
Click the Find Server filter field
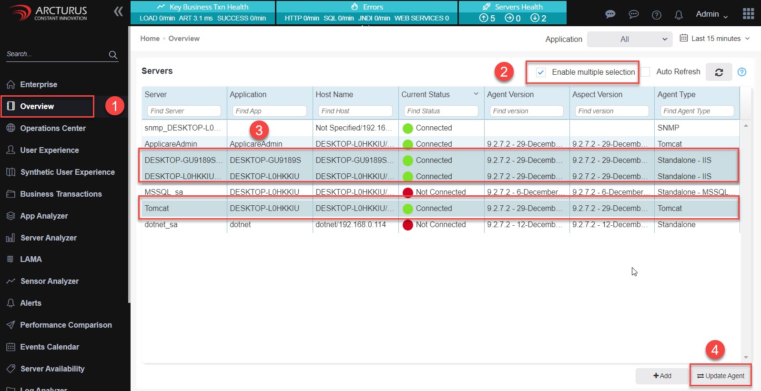[184, 111]
